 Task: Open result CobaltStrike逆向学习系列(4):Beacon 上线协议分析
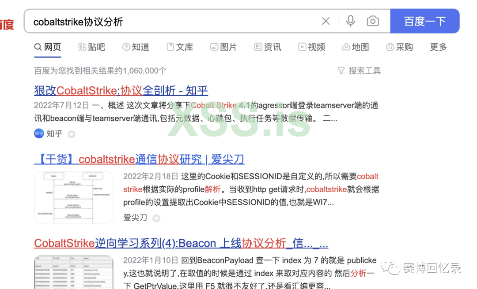181,243
